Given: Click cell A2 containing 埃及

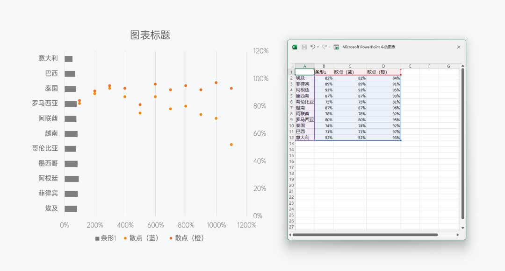Looking at the screenshot, I should (x=305, y=78).
